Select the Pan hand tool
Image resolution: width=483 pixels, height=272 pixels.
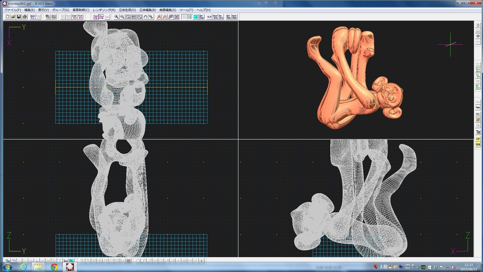pyautogui.click(x=145, y=17)
